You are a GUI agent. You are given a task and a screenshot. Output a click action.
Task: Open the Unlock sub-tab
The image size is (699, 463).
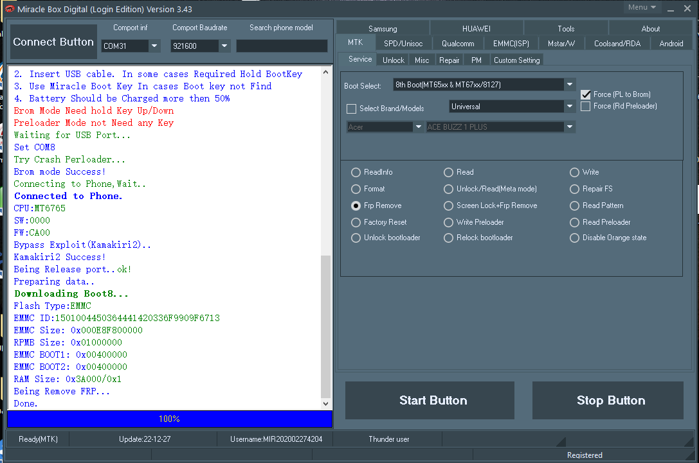click(x=393, y=60)
